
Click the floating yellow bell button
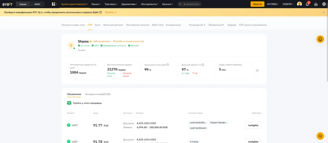[x=320, y=39]
